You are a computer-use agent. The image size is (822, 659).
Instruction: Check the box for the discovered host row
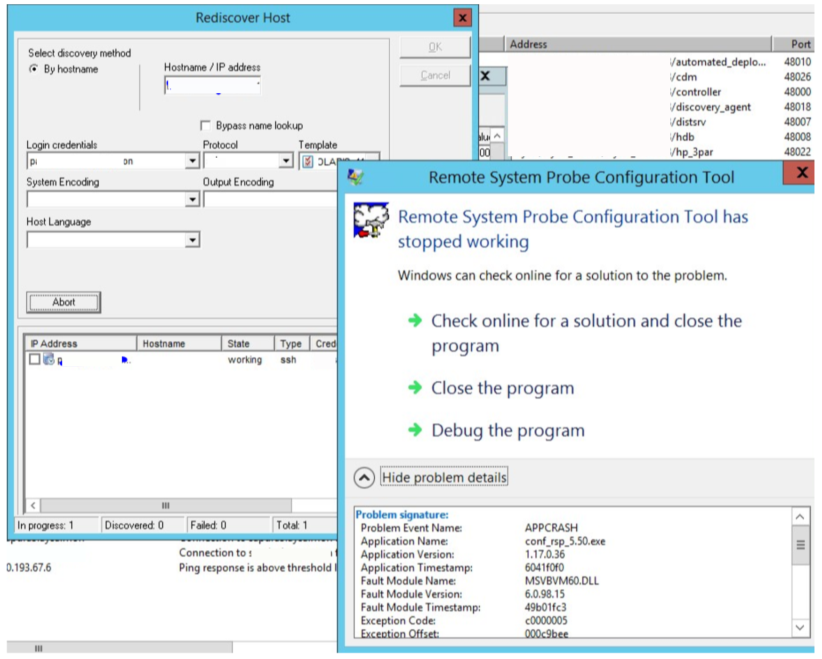[x=34, y=359]
